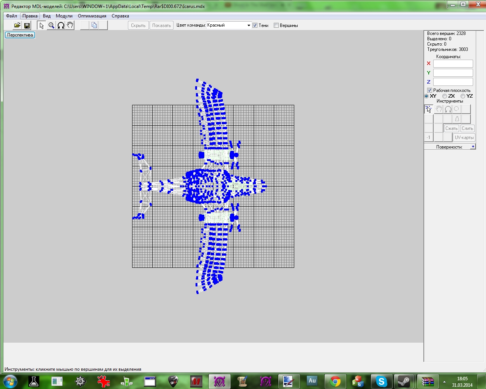Select the vertex selection tool in Инструменты
486x389 pixels.
(429, 109)
